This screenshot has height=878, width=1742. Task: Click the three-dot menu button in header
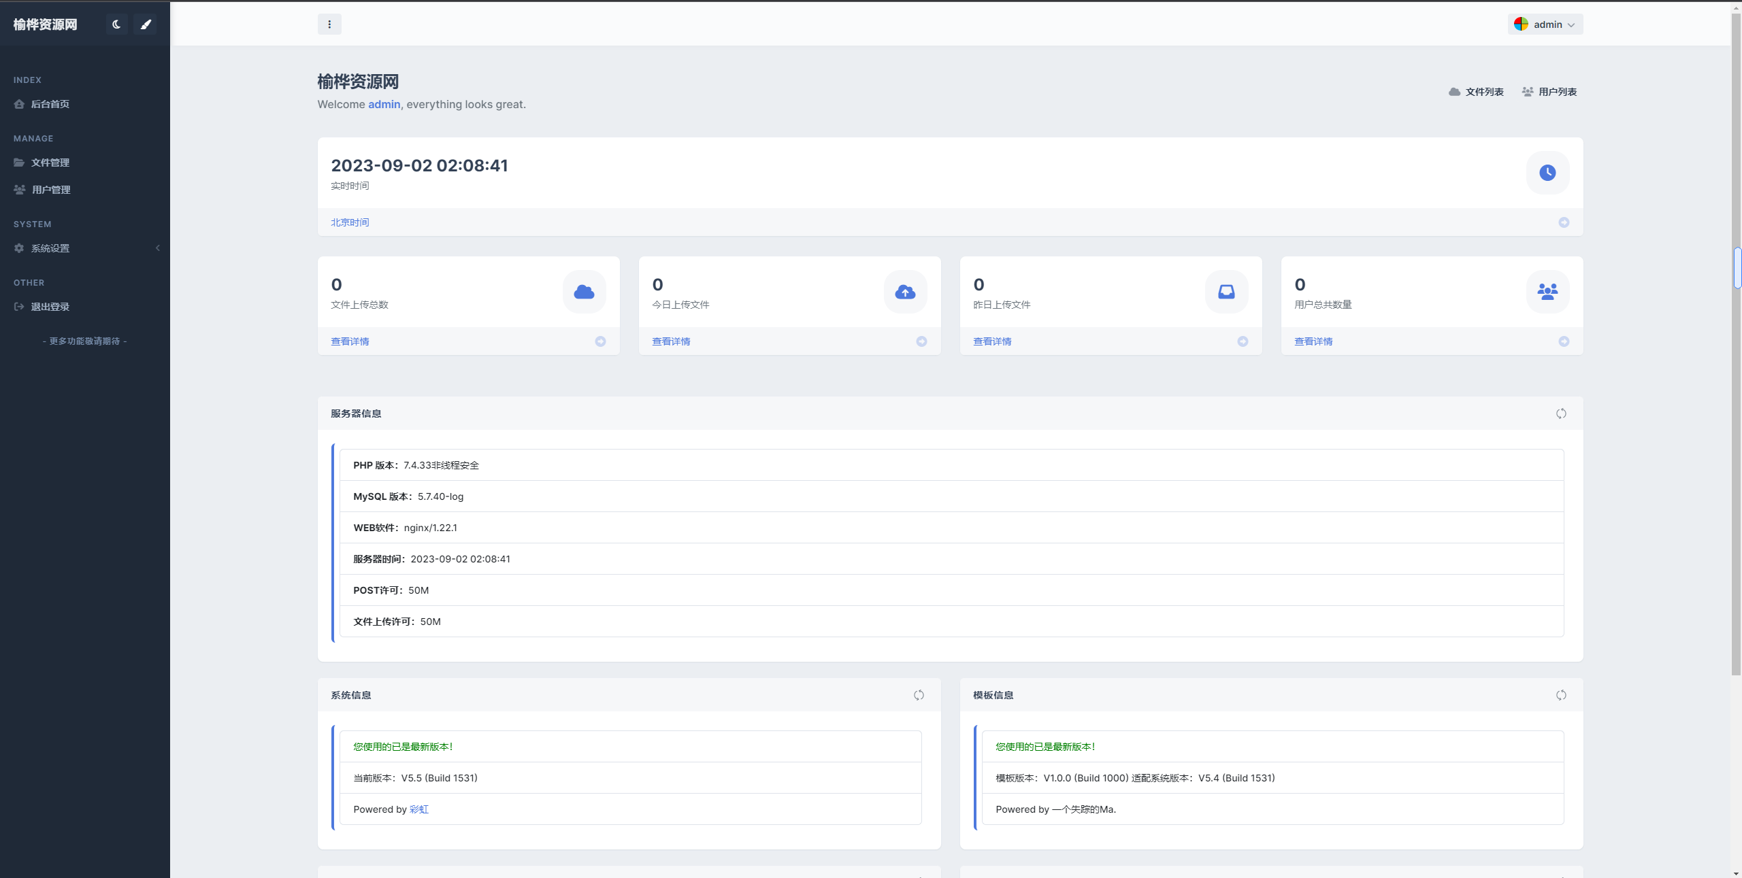329,24
